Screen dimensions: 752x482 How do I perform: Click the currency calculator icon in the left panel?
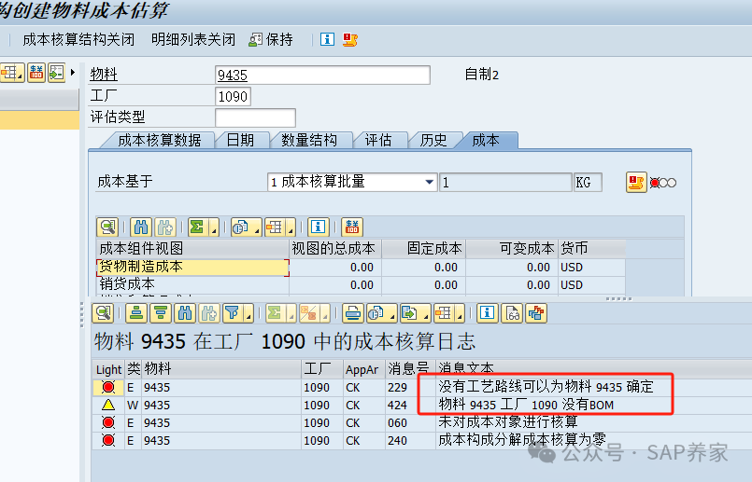coord(36,73)
